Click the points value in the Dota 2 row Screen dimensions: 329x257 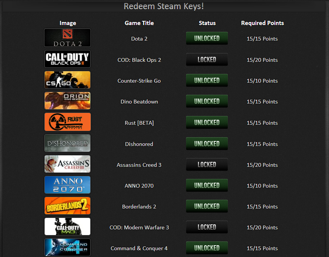262,39
